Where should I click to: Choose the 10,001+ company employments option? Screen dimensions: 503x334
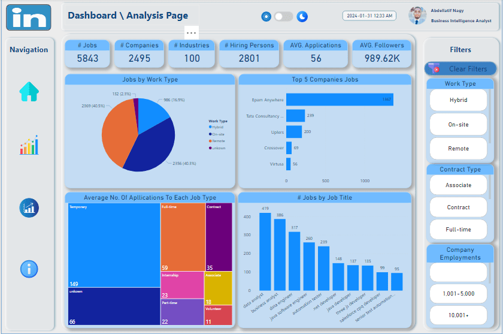tap(458, 315)
